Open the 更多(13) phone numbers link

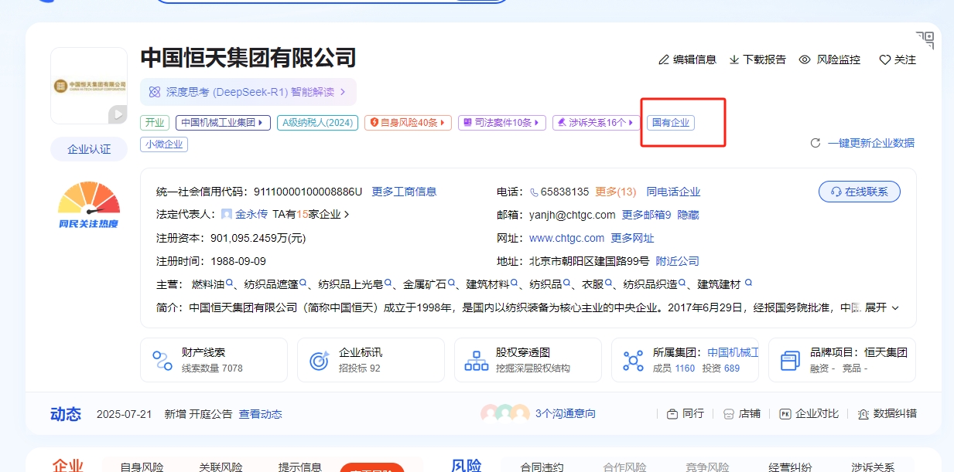616,192
